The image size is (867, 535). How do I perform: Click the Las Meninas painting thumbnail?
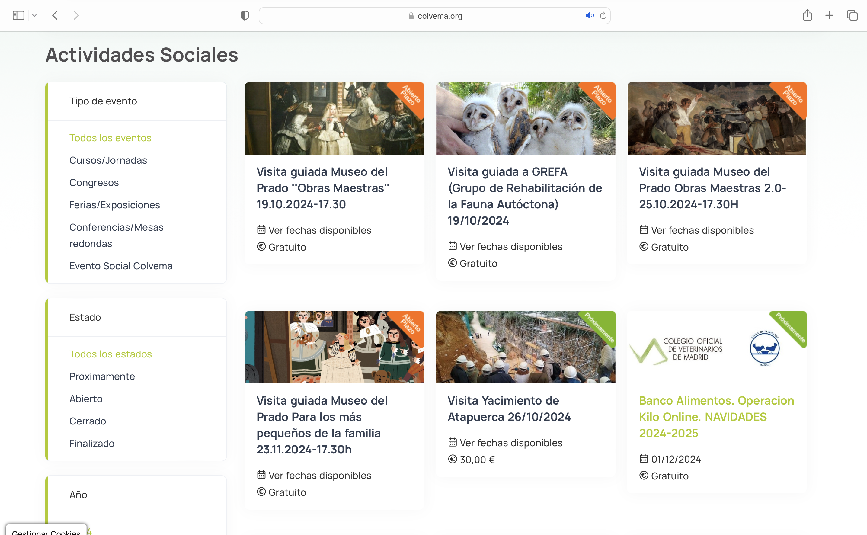pos(334,119)
